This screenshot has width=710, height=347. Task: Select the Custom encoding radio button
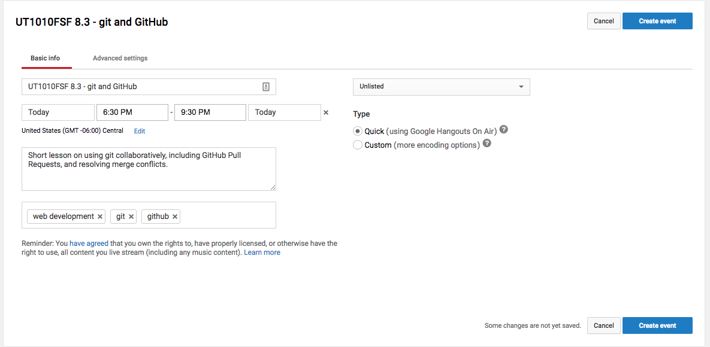[358, 145]
